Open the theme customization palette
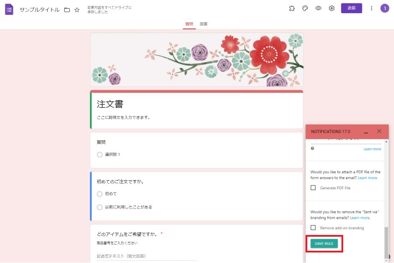This screenshot has height=263, width=394. (305, 8)
